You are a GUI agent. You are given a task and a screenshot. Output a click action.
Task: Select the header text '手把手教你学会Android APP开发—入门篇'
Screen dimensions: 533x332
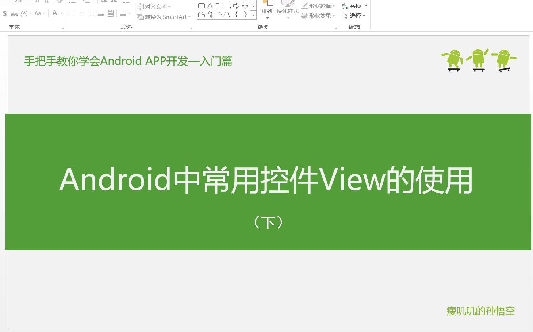(x=128, y=61)
